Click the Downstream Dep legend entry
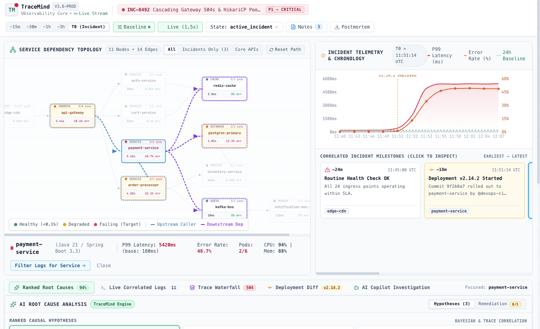 click(x=222, y=225)
